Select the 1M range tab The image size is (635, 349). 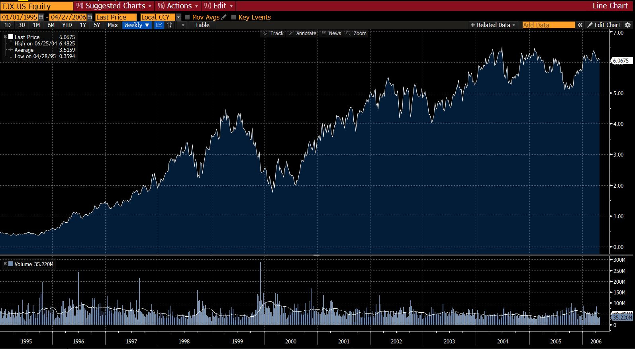(36, 25)
